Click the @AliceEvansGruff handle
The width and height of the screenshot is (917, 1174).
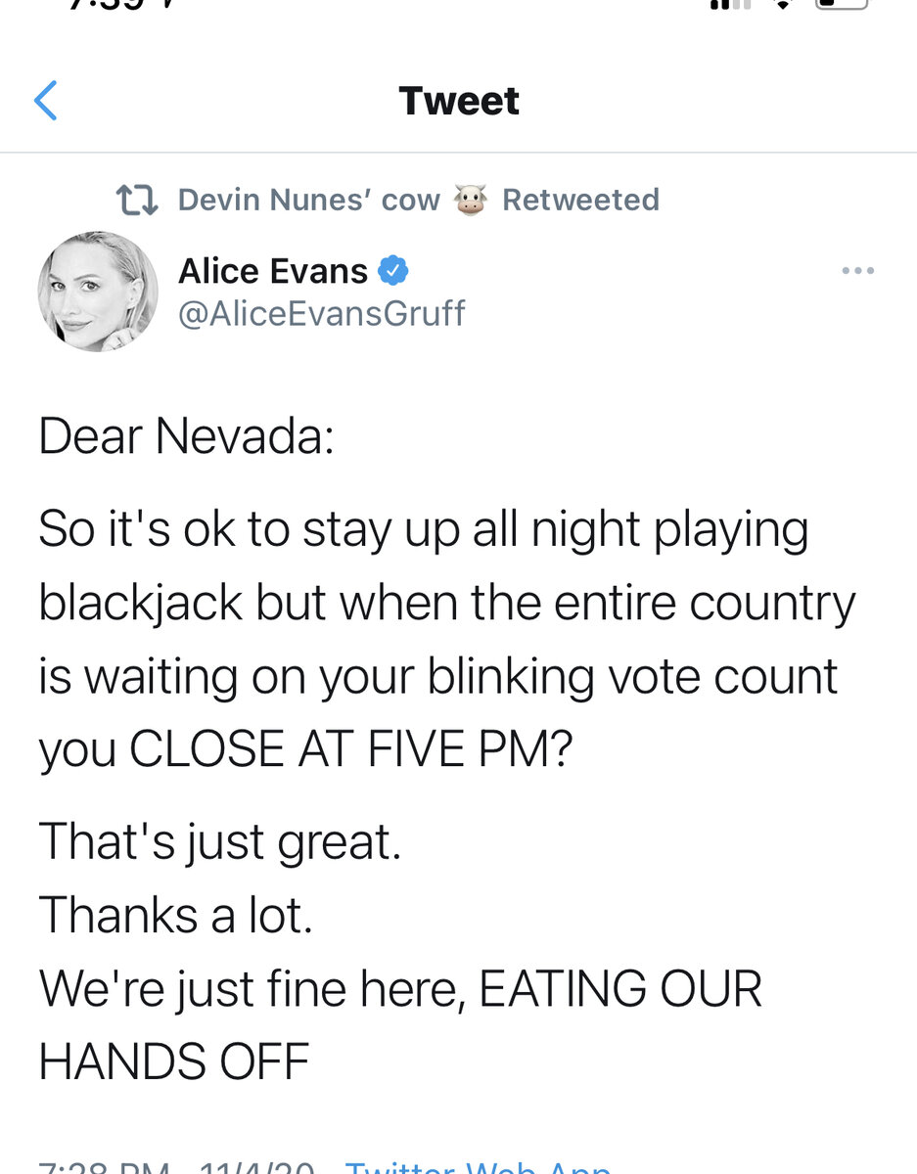pos(321,313)
